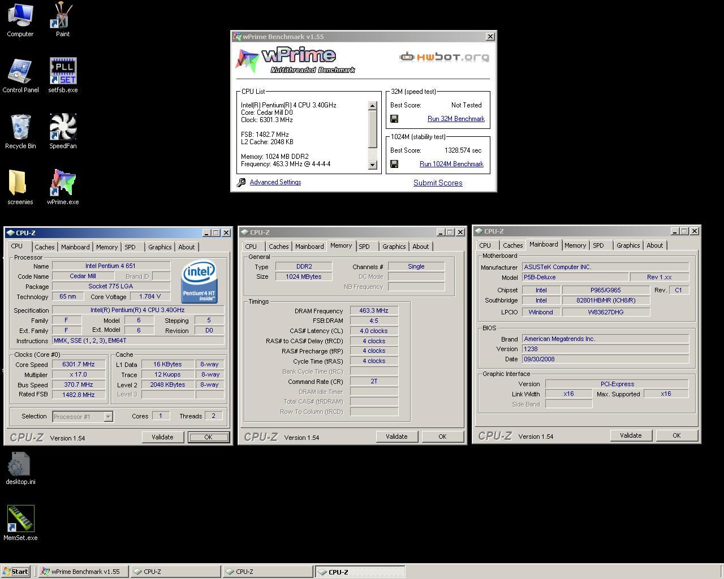Open Caches tab in Mainboard window

512,245
